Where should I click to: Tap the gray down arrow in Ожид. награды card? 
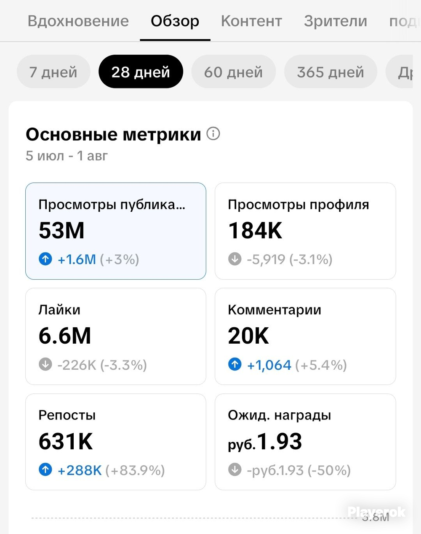pos(235,469)
